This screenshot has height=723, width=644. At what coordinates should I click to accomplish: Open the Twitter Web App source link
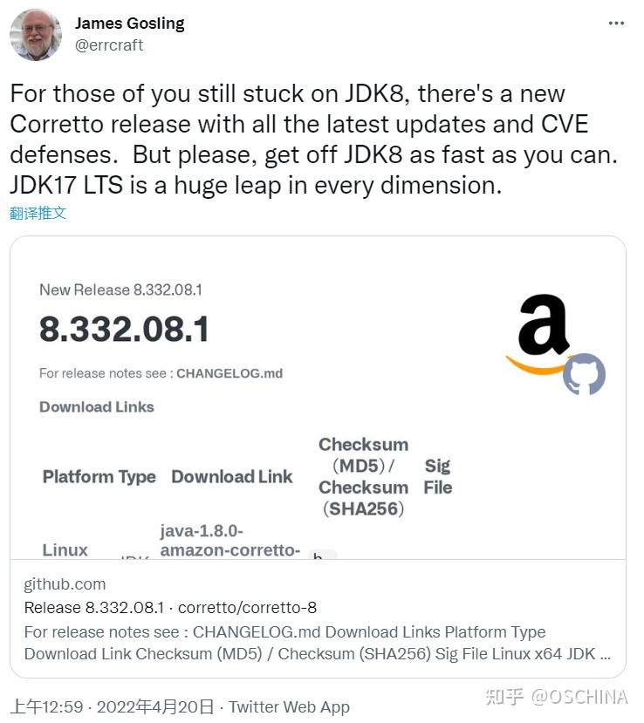[x=289, y=707]
